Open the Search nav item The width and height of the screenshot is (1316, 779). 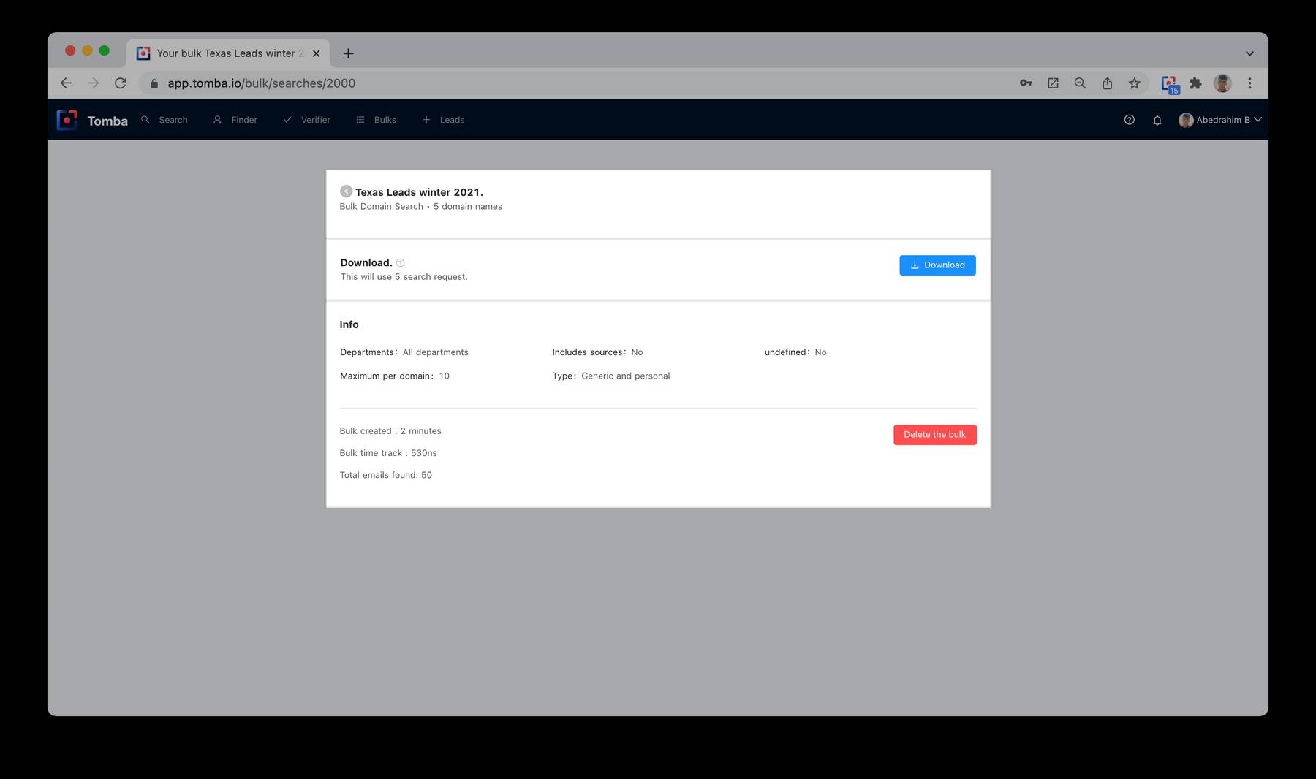(164, 120)
